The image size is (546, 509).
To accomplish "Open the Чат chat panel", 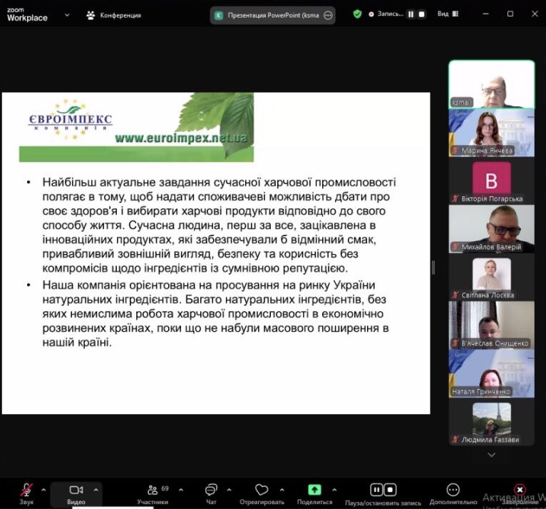I will 211,490.
